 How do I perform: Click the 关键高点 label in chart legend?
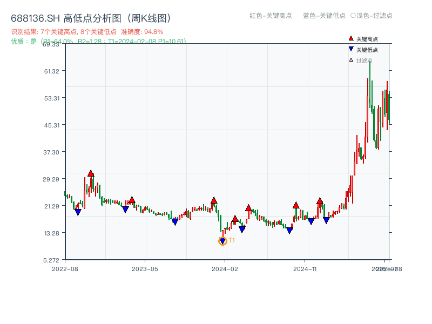click(x=367, y=39)
